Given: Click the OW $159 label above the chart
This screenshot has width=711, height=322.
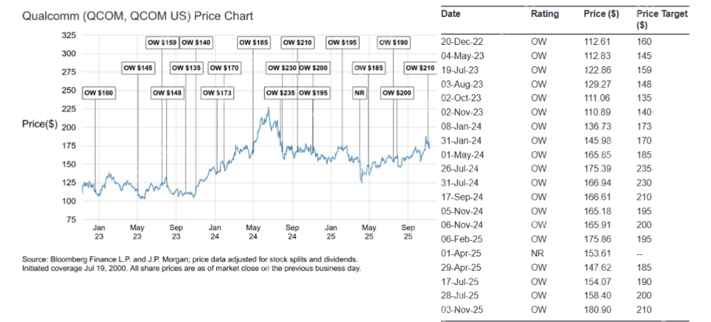Looking at the screenshot, I should click(161, 43).
